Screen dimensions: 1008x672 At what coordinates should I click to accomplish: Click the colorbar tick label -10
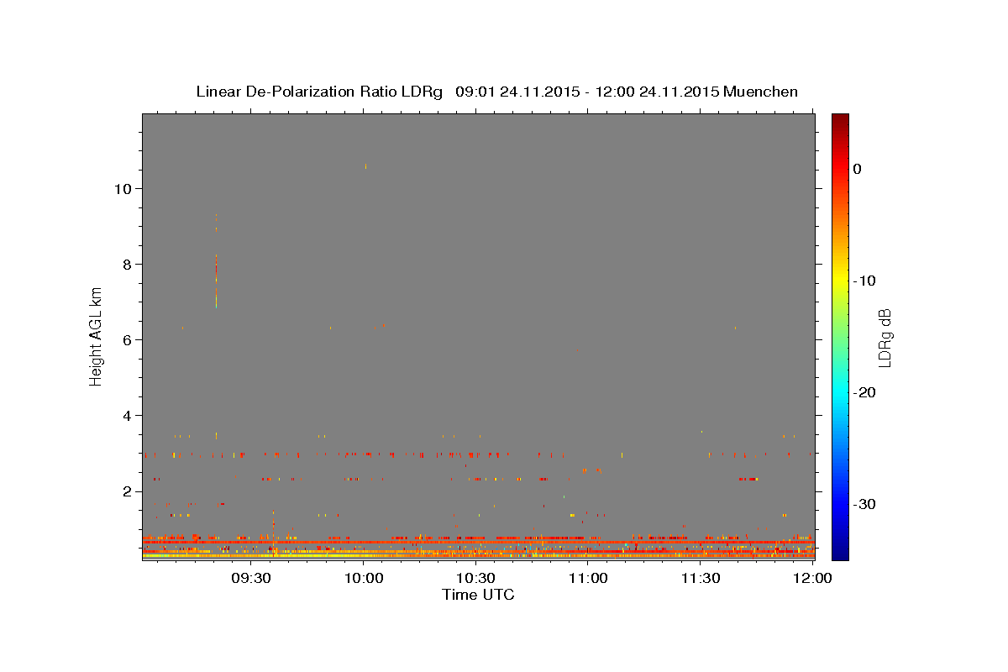[x=865, y=281]
